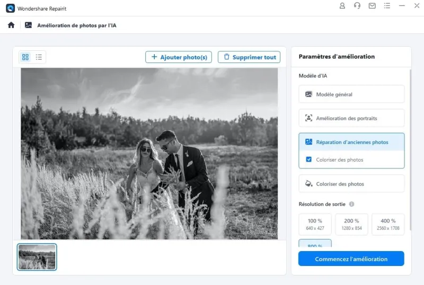Choose 200 % output resolution

pos(351,224)
